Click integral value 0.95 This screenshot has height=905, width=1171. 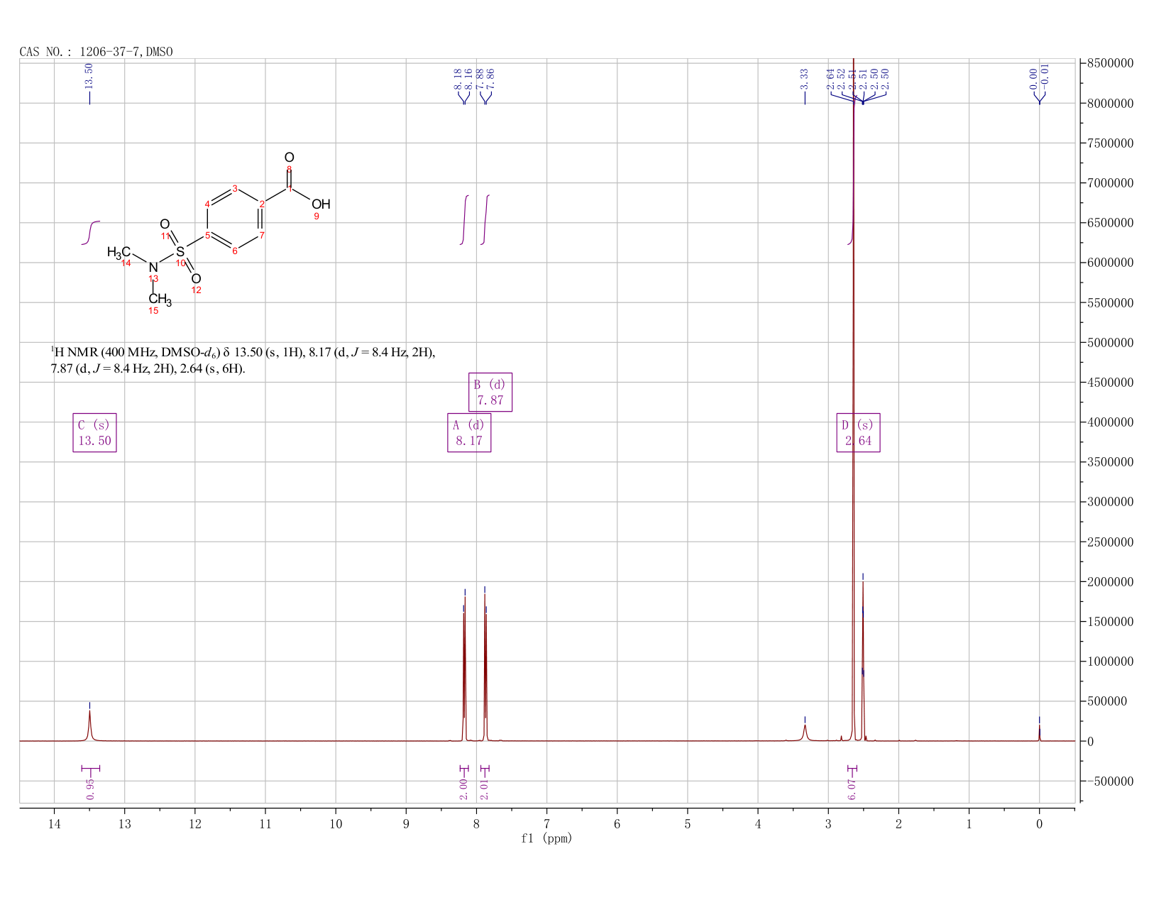(90, 789)
